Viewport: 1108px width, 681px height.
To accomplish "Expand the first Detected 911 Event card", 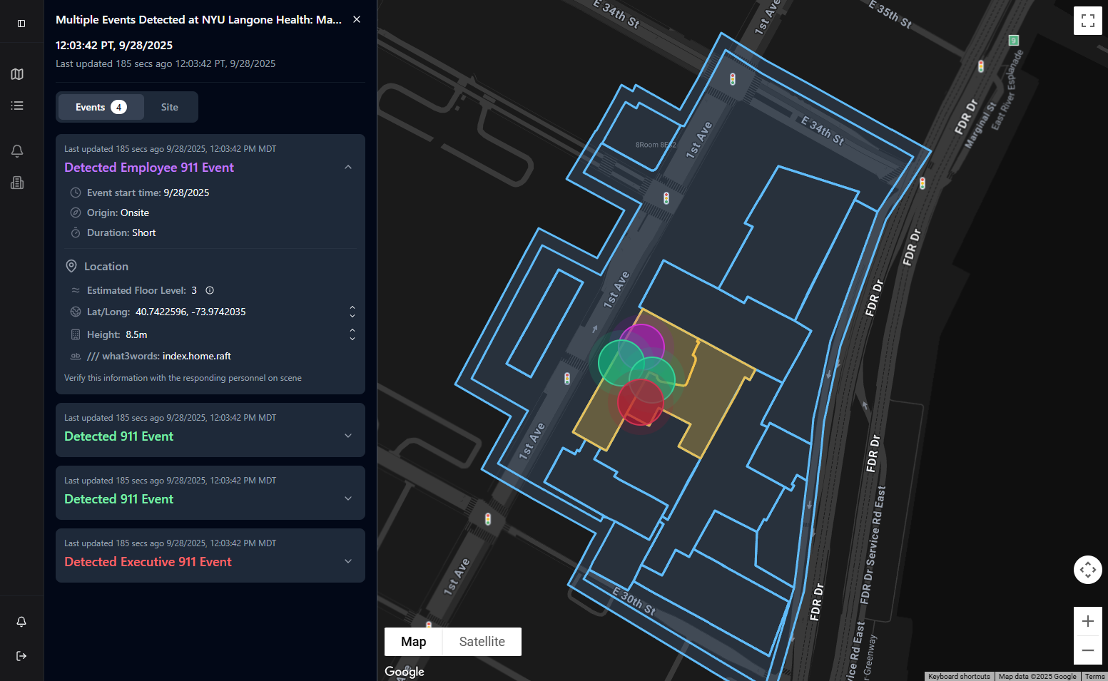I will (348, 436).
